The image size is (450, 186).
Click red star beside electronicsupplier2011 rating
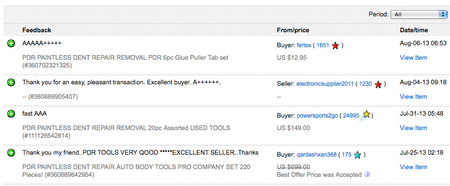[378, 84]
